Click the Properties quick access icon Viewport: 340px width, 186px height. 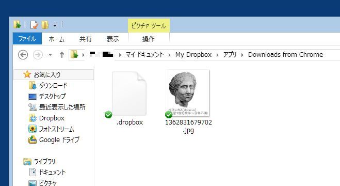point(34,25)
